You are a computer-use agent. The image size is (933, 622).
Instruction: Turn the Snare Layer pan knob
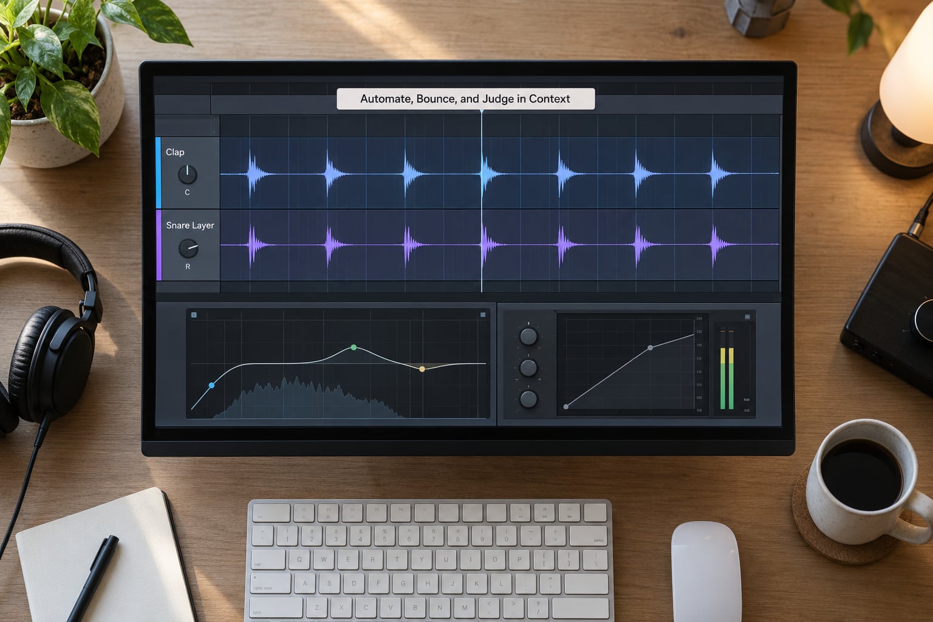tap(188, 248)
